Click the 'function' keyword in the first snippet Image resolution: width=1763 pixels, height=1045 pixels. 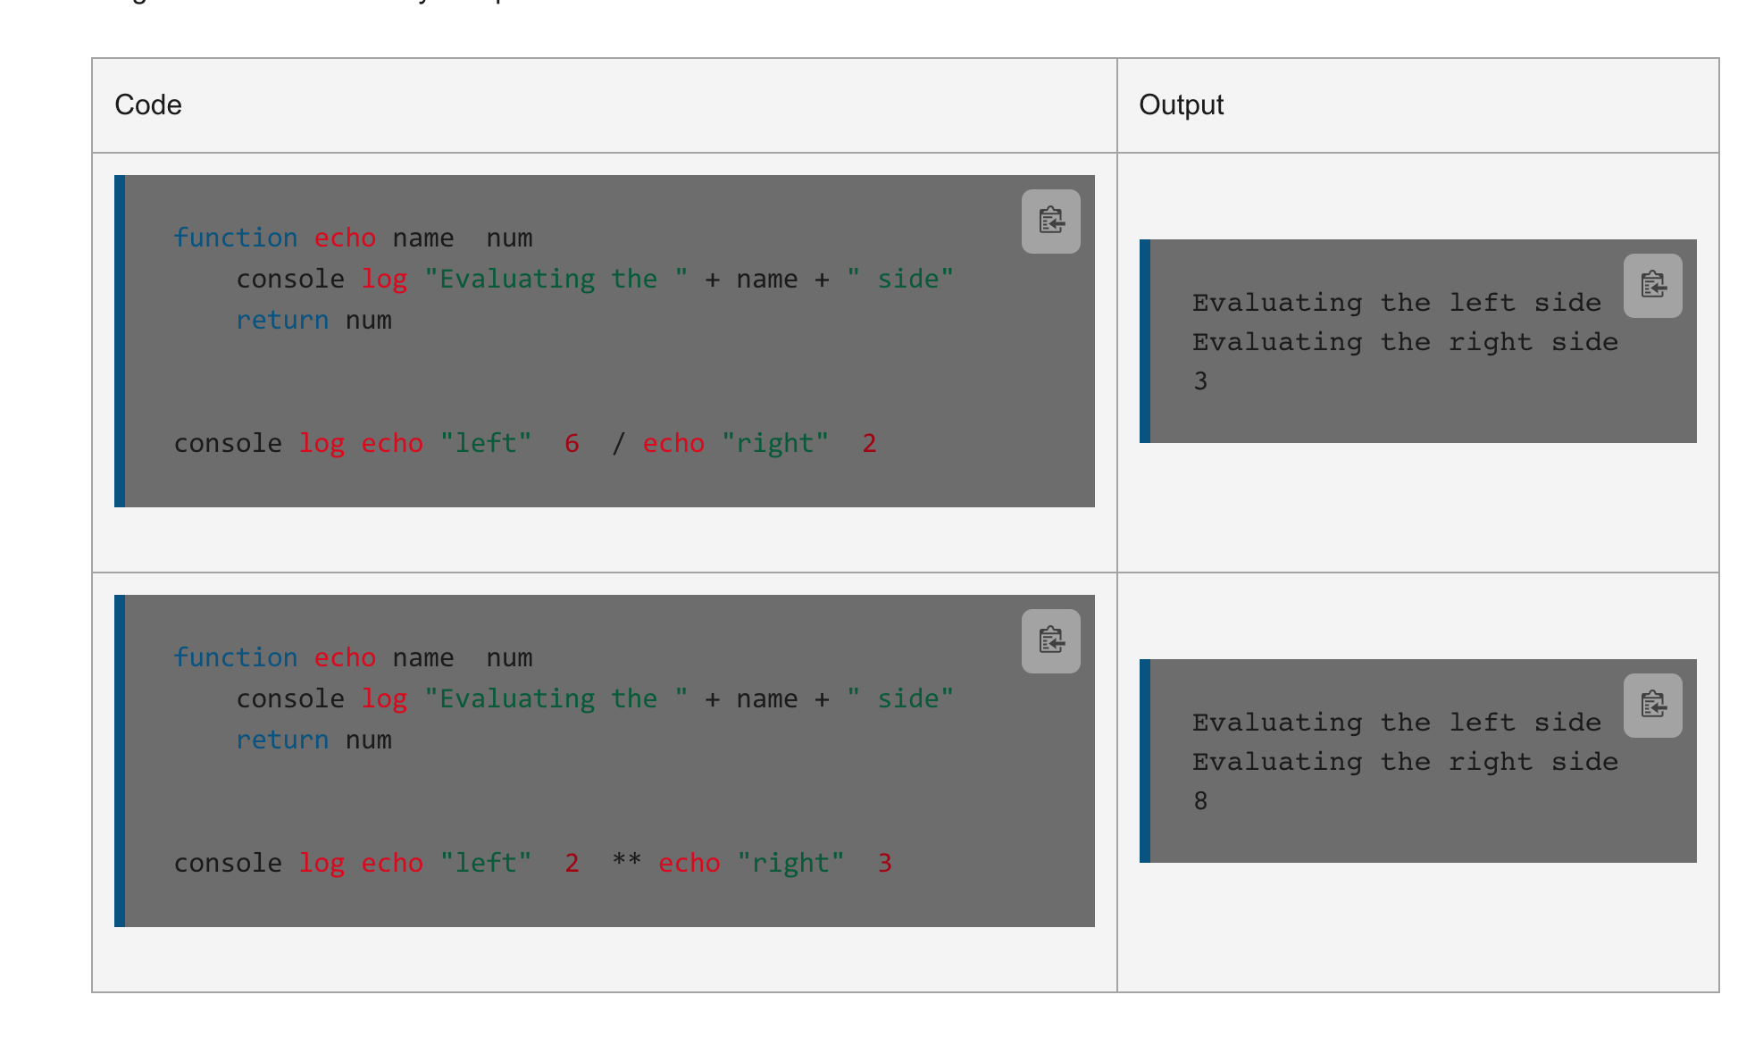click(x=236, y=238)
